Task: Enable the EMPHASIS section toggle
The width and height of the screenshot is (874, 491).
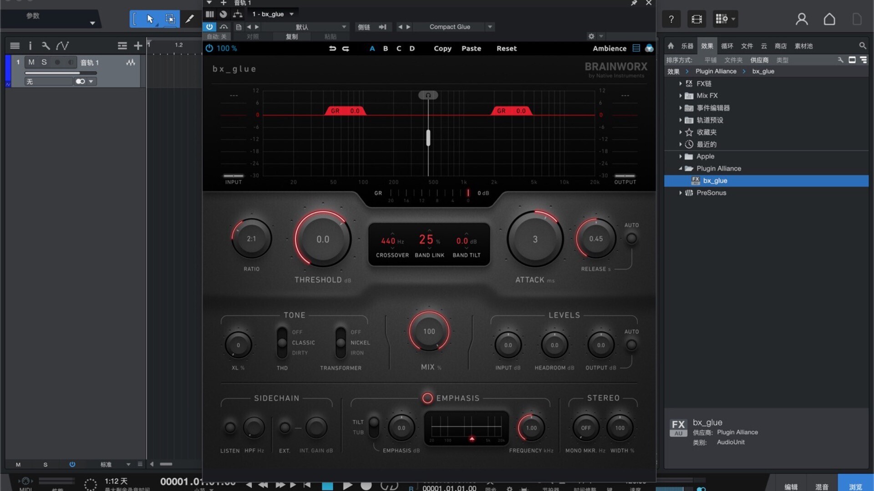Action: point(427,398)
